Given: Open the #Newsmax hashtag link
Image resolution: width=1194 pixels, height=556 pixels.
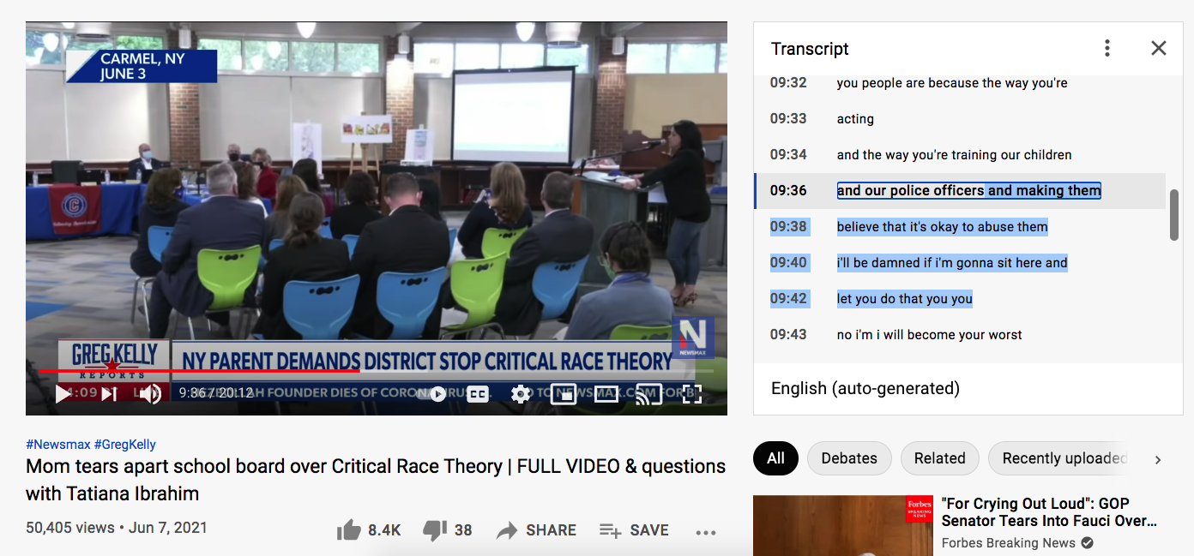Looking at the screenshot, I should pos(57,445).
